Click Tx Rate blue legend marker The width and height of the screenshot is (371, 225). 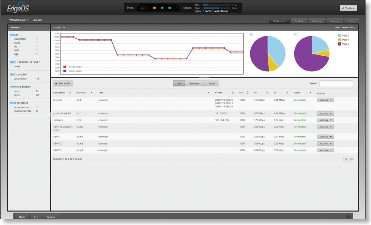65,71
